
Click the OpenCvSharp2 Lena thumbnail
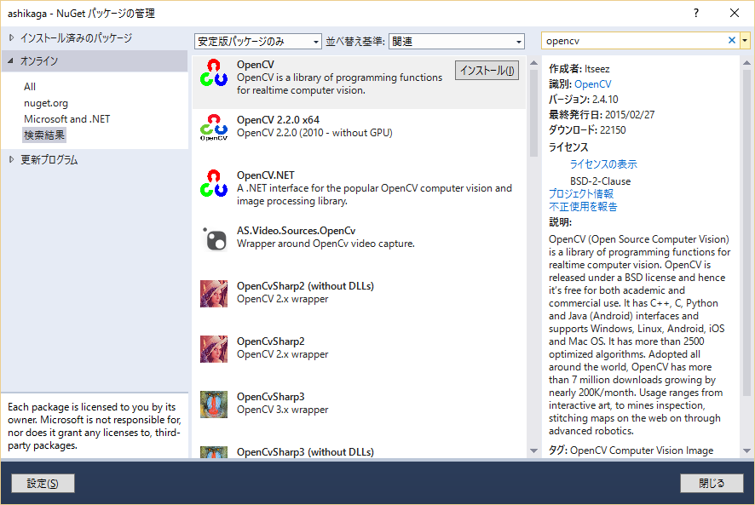point(214,349)
